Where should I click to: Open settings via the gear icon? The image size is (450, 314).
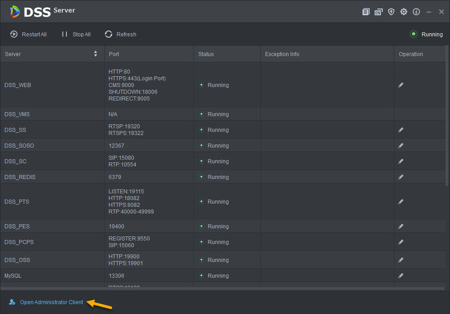click(404, 12)
